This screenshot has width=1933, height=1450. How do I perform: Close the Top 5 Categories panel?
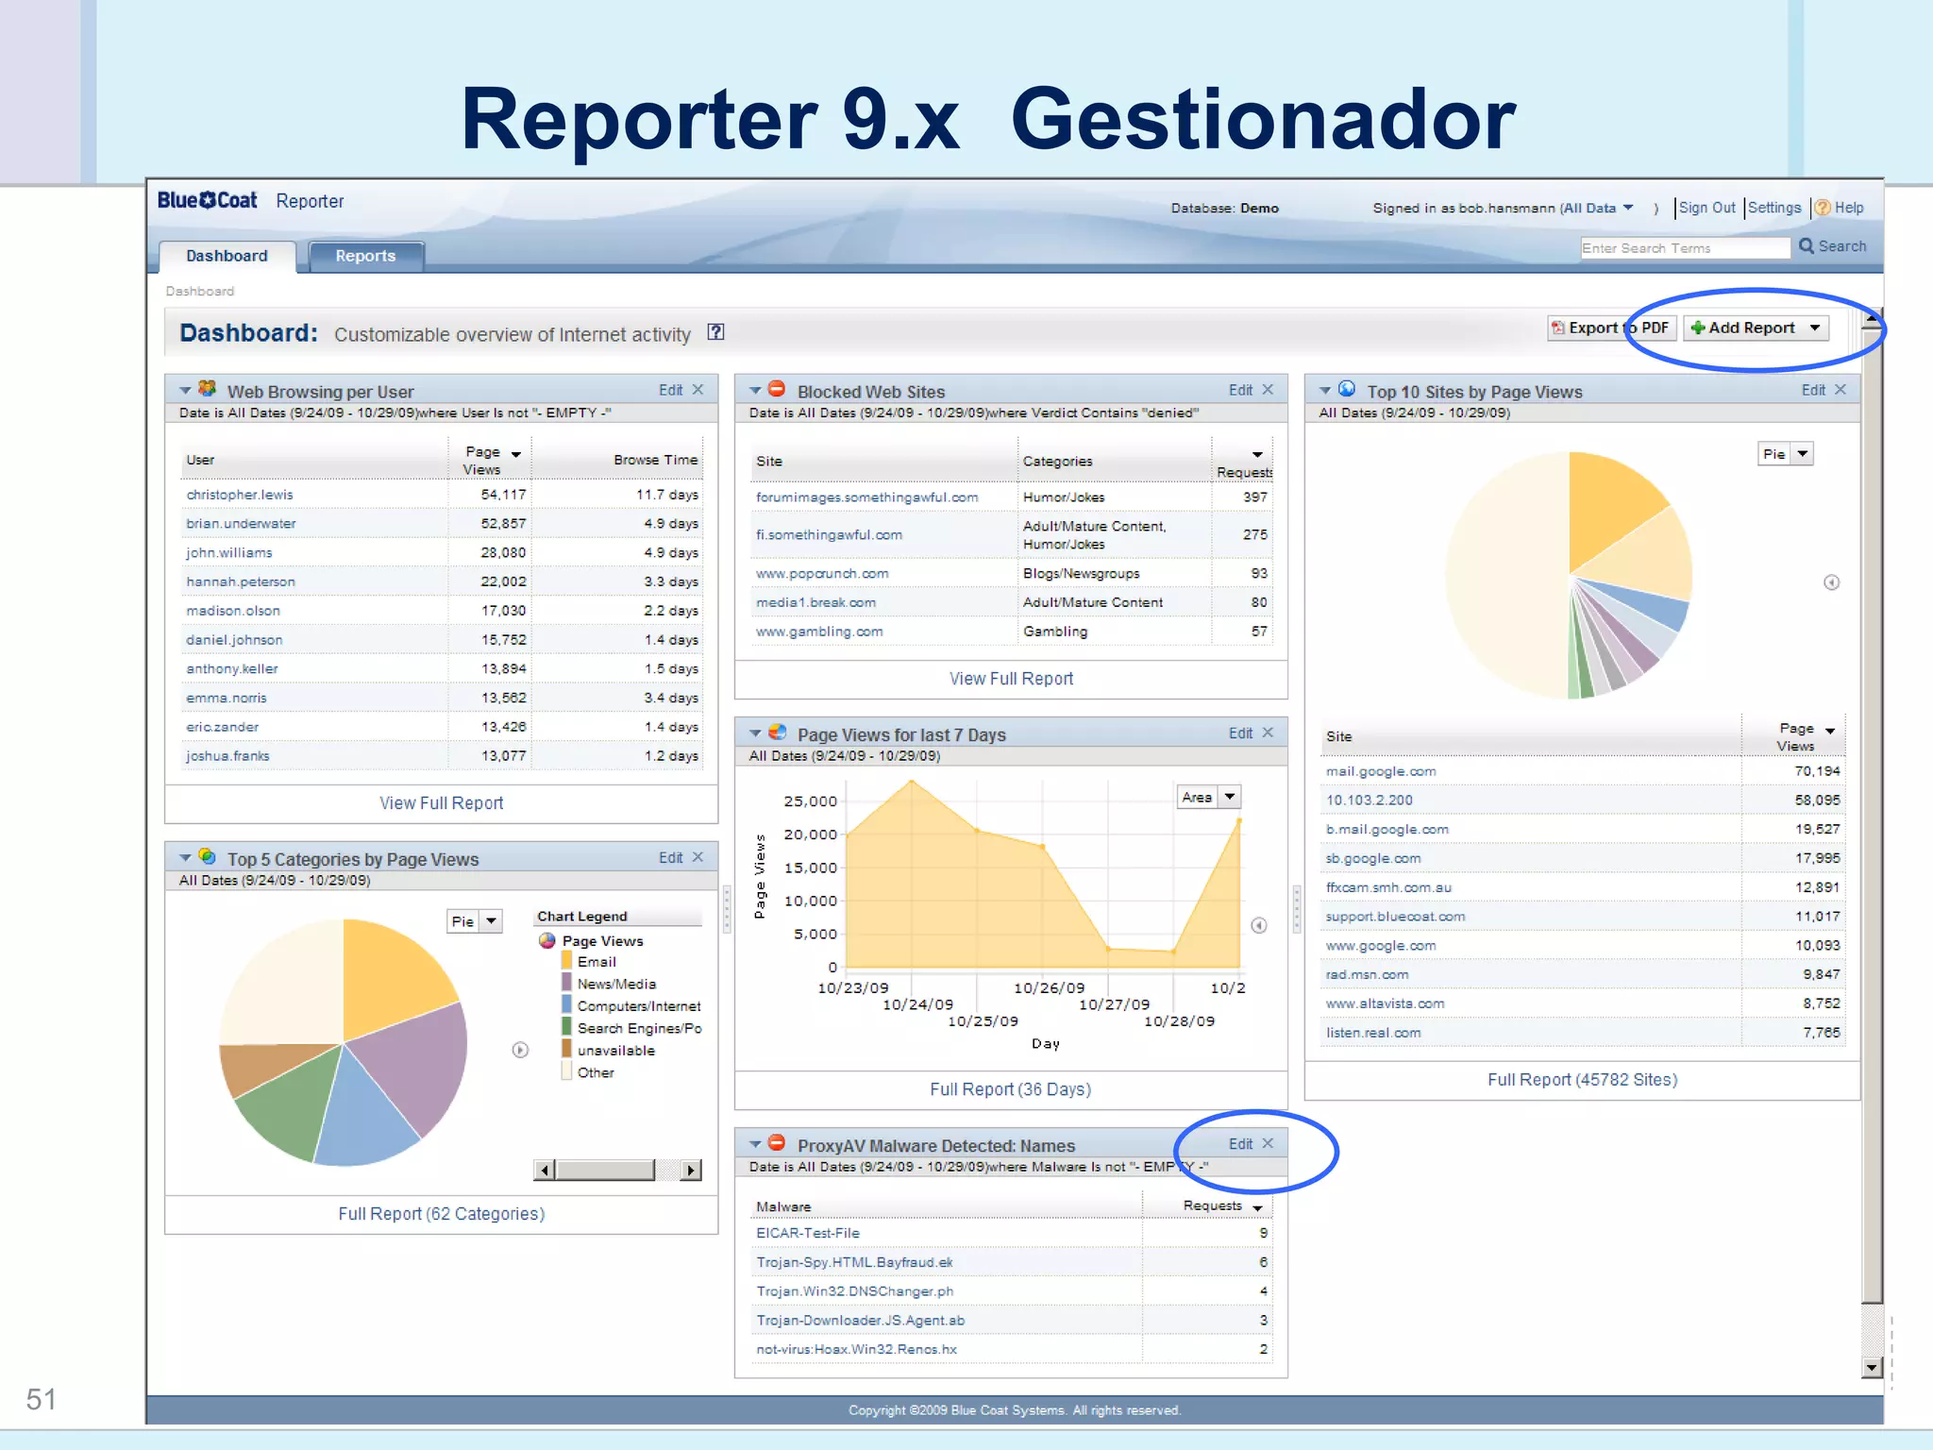pos(698,857)
